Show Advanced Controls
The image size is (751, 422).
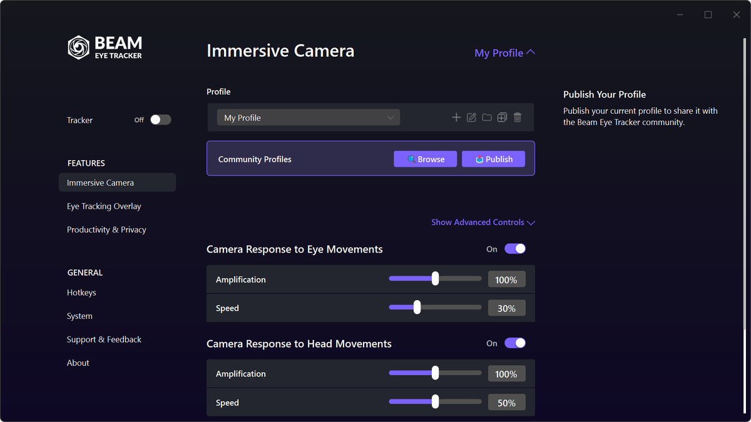point(483,222)
